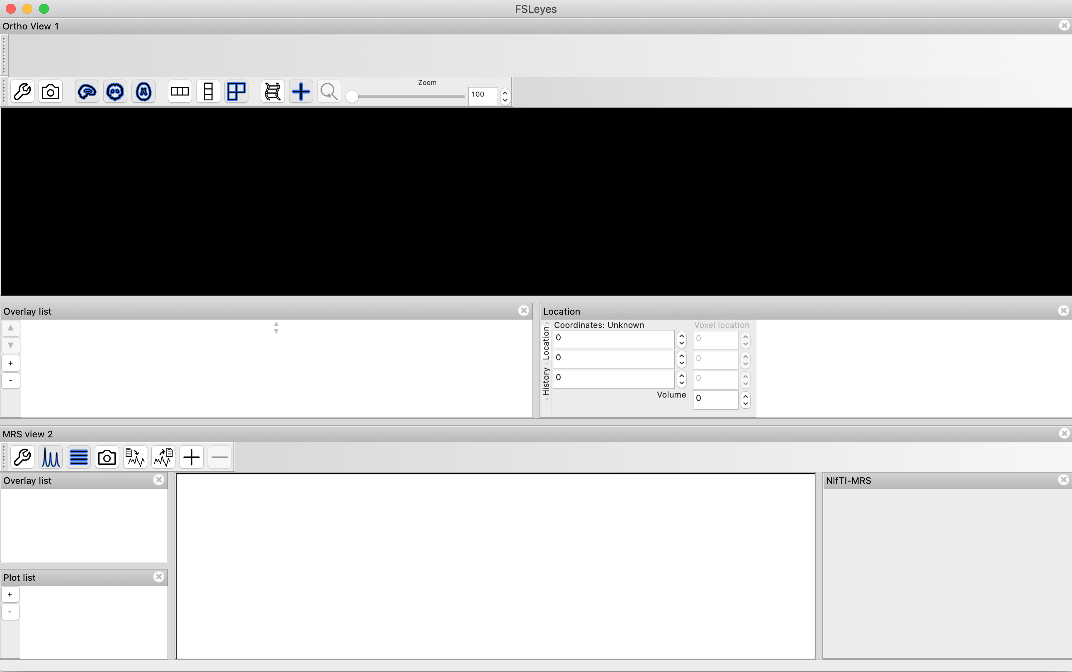Open MRS view settings wrench icon

click(22, 457)
